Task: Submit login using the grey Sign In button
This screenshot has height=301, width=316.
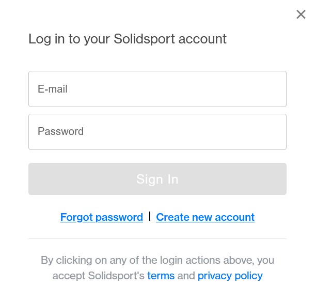Action: pyautogui.click(x=157, y=179)
